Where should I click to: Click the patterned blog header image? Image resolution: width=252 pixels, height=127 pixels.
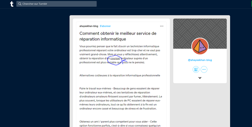point(200,33)
